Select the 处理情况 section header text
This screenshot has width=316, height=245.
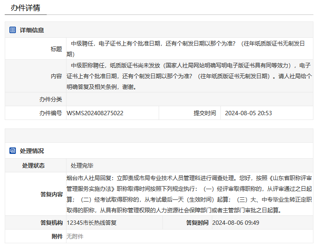click(x=32, y=151)
